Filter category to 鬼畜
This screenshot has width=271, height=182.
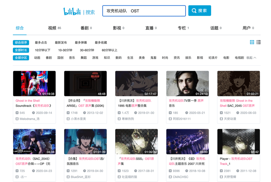[x=153, y=58]
